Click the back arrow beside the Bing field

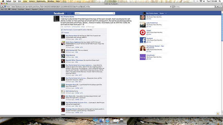(217, 6)
